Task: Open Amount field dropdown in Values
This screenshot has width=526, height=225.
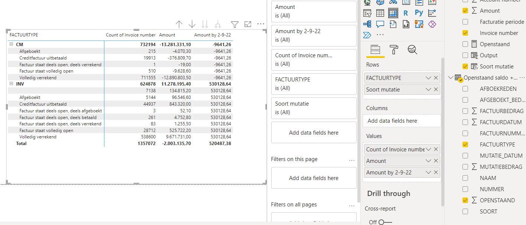Action: pyautogui.click(x=428, y=161)
